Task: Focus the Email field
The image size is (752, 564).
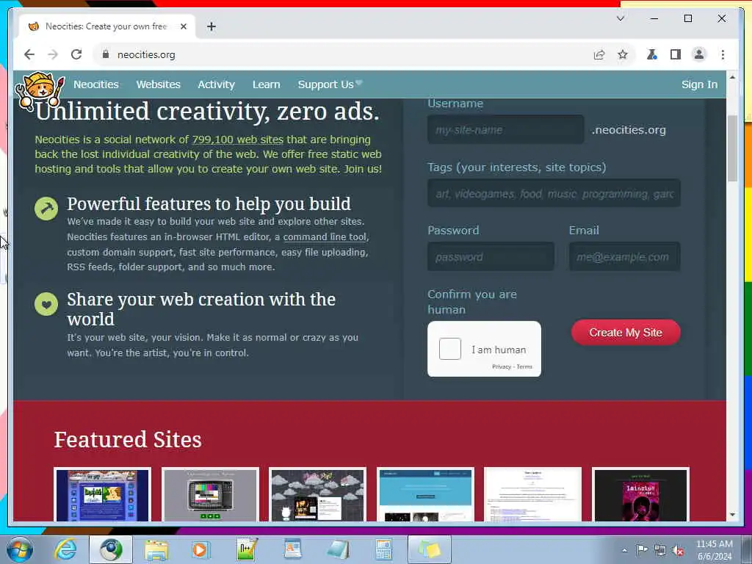Action: [x=624, y=256]
